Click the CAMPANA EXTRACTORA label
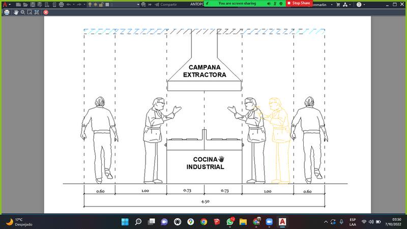Screen dimensions: 407x229 point(205,71)
